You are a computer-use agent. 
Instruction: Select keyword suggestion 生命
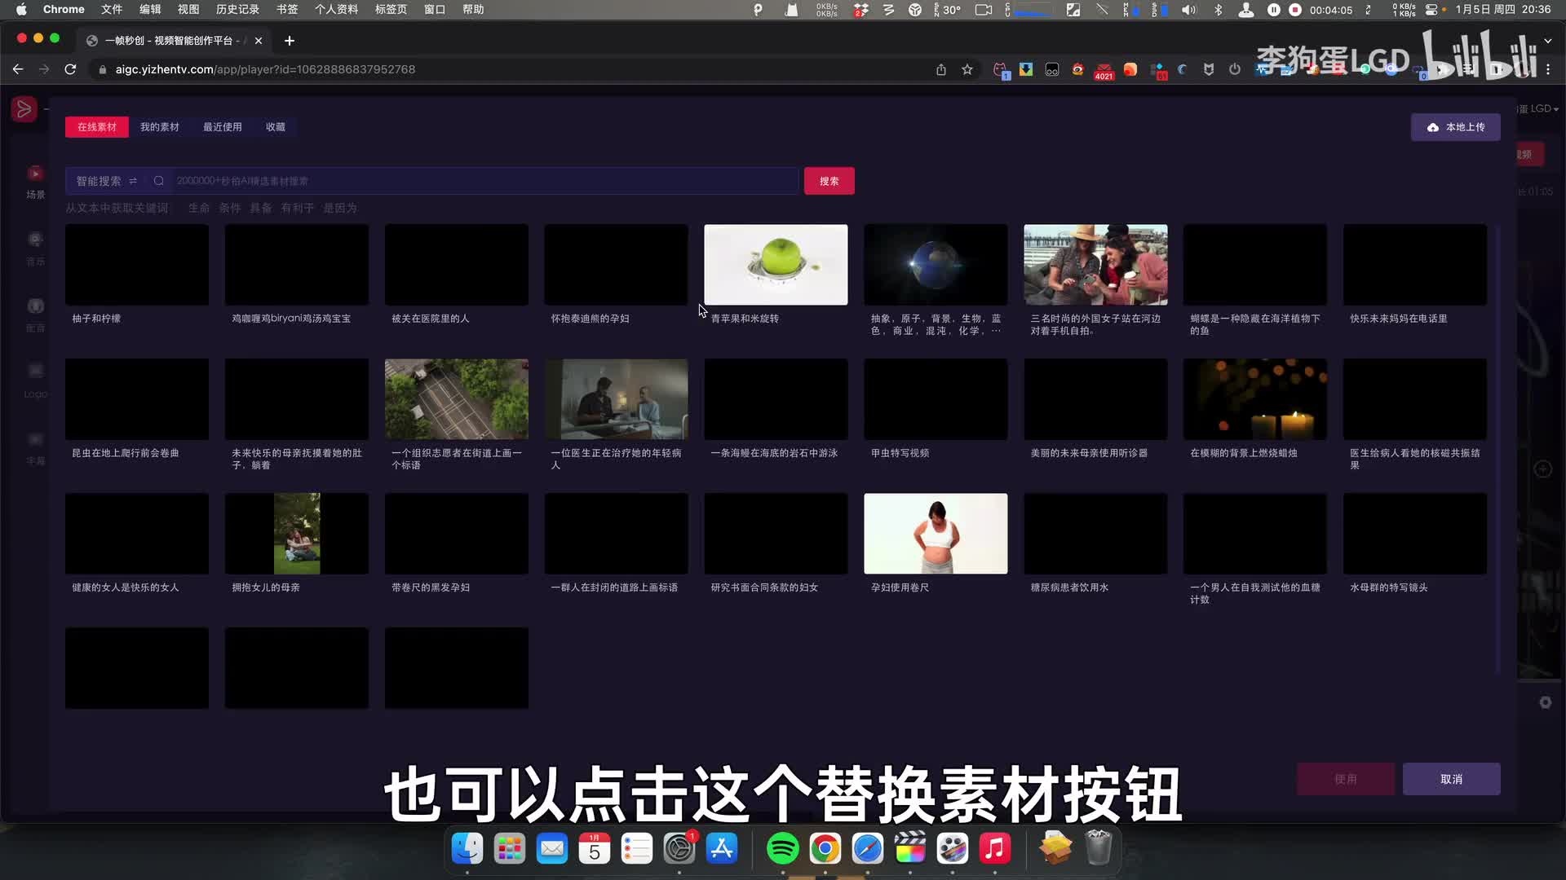coord(198,209)
